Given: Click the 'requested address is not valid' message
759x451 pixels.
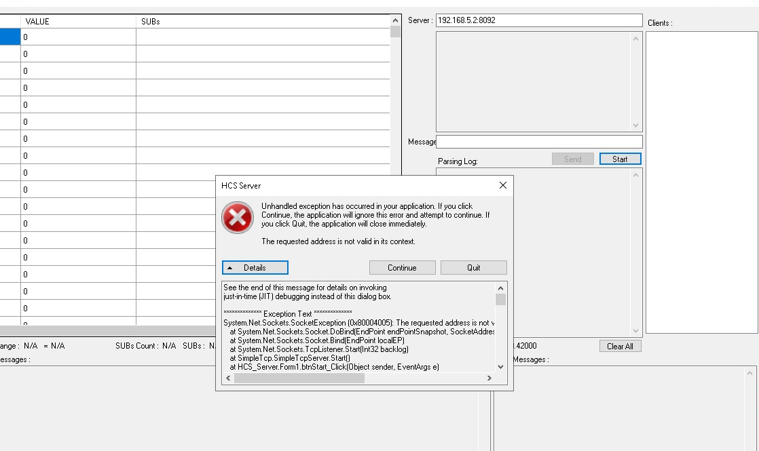Looking at the screenshot, I should pyautogui.click(x=338, y=241).
